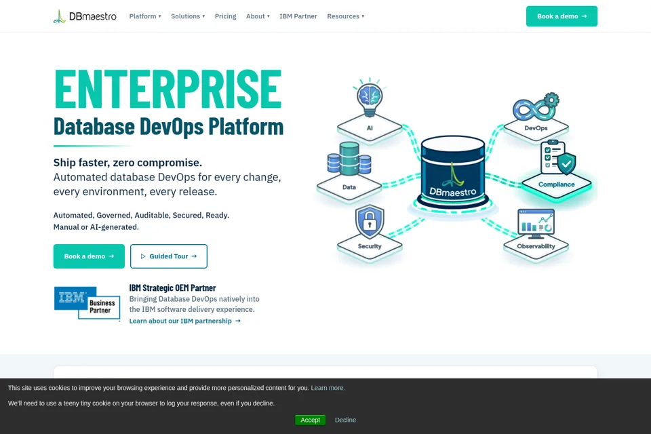The height and width of the screenshot is (434, 651).
Task: Click the IBM Business Partner badge
Action: pos(87,303)
